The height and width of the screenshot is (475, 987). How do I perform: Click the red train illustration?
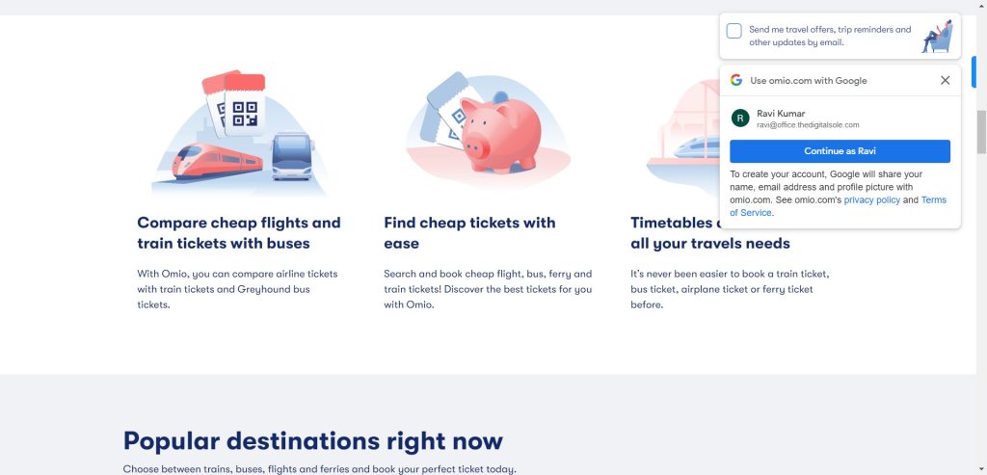tap(216, 161)
